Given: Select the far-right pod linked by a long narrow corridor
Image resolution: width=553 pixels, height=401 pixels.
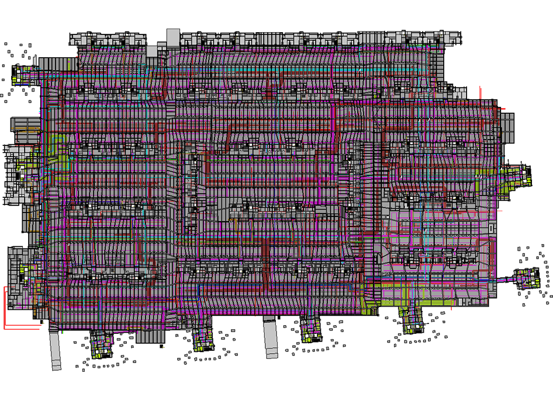Looking at the screenshot, I should click(x=527, y=278).
